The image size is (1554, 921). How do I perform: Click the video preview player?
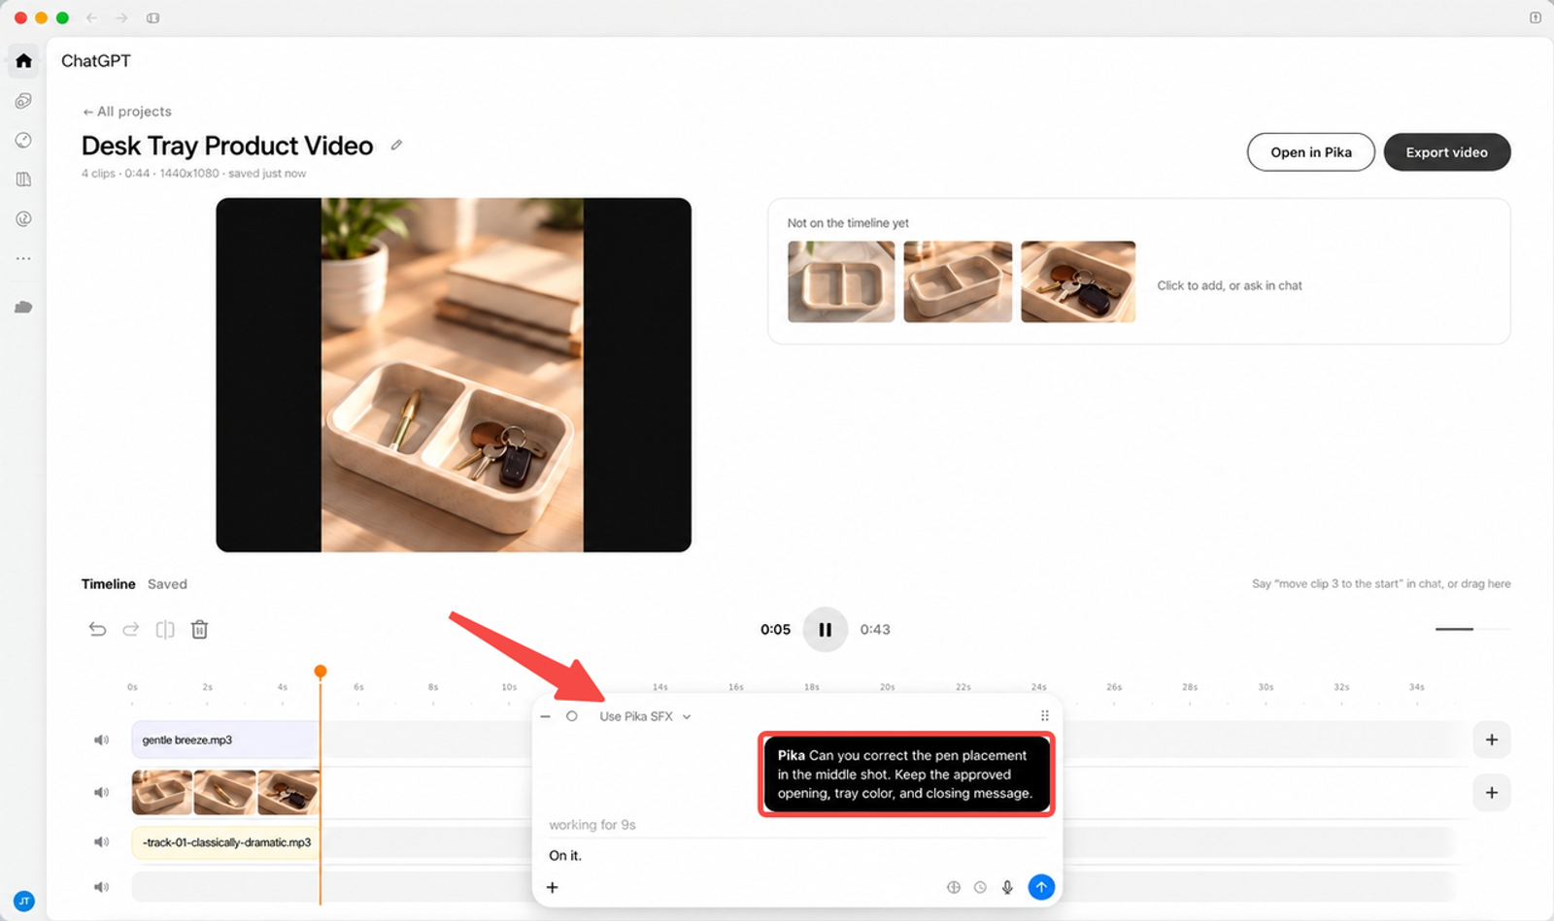pos(454,375)
